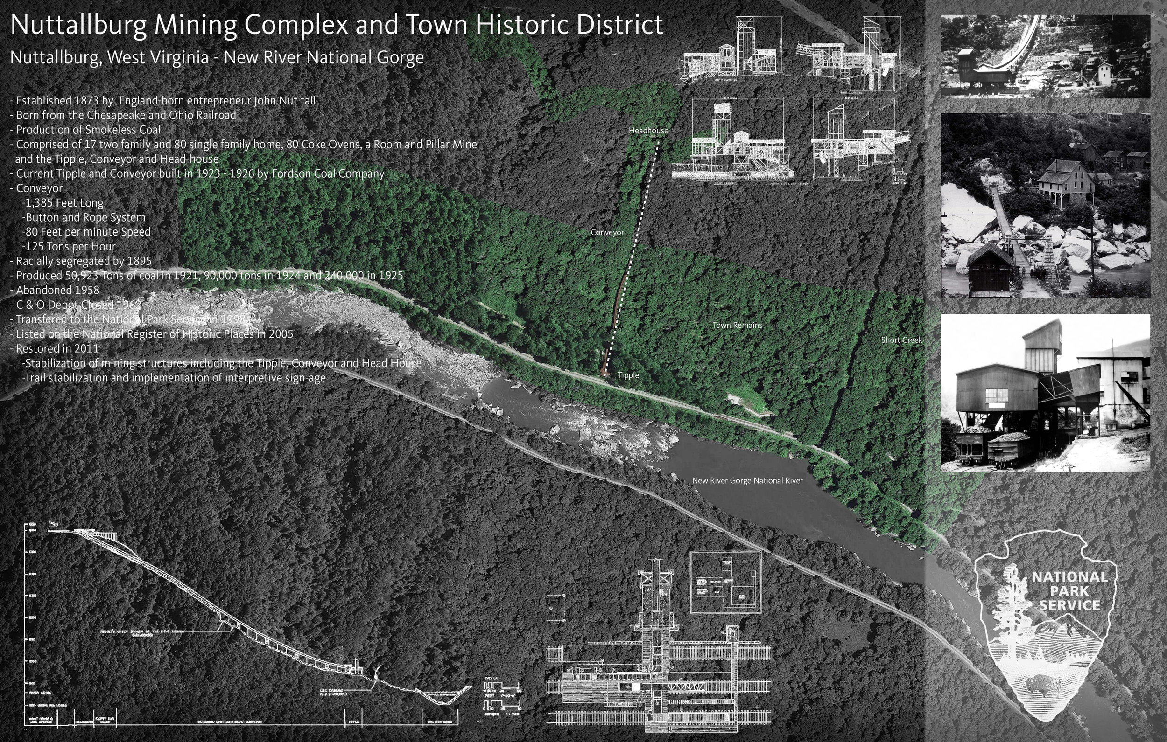Click the 'Town Remains' map label
The image size is (1167, 742).
(x=737, y=325)
